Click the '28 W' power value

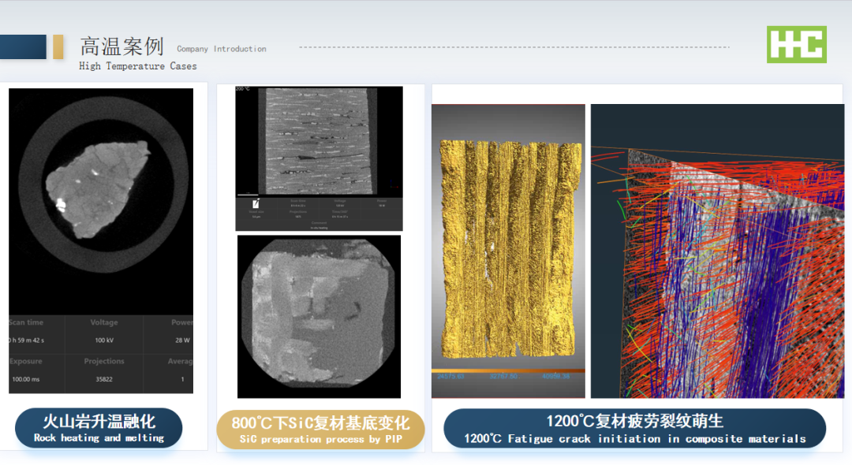tap(182, 340)
